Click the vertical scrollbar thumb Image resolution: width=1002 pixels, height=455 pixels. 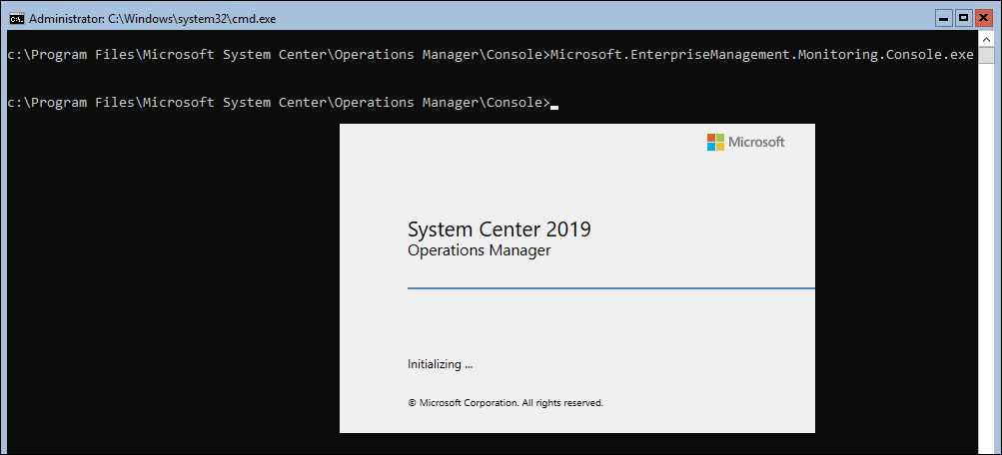click(986, 55)
